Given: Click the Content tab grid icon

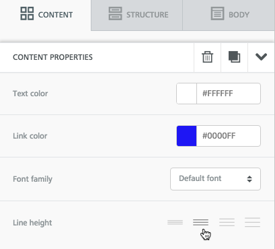Looking at the screenshot, I should click(x=27, y=13).
